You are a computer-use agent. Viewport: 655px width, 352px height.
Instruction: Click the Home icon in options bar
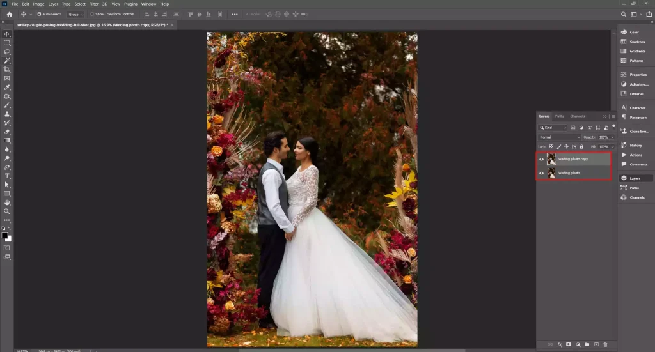[x=9, y=14]
